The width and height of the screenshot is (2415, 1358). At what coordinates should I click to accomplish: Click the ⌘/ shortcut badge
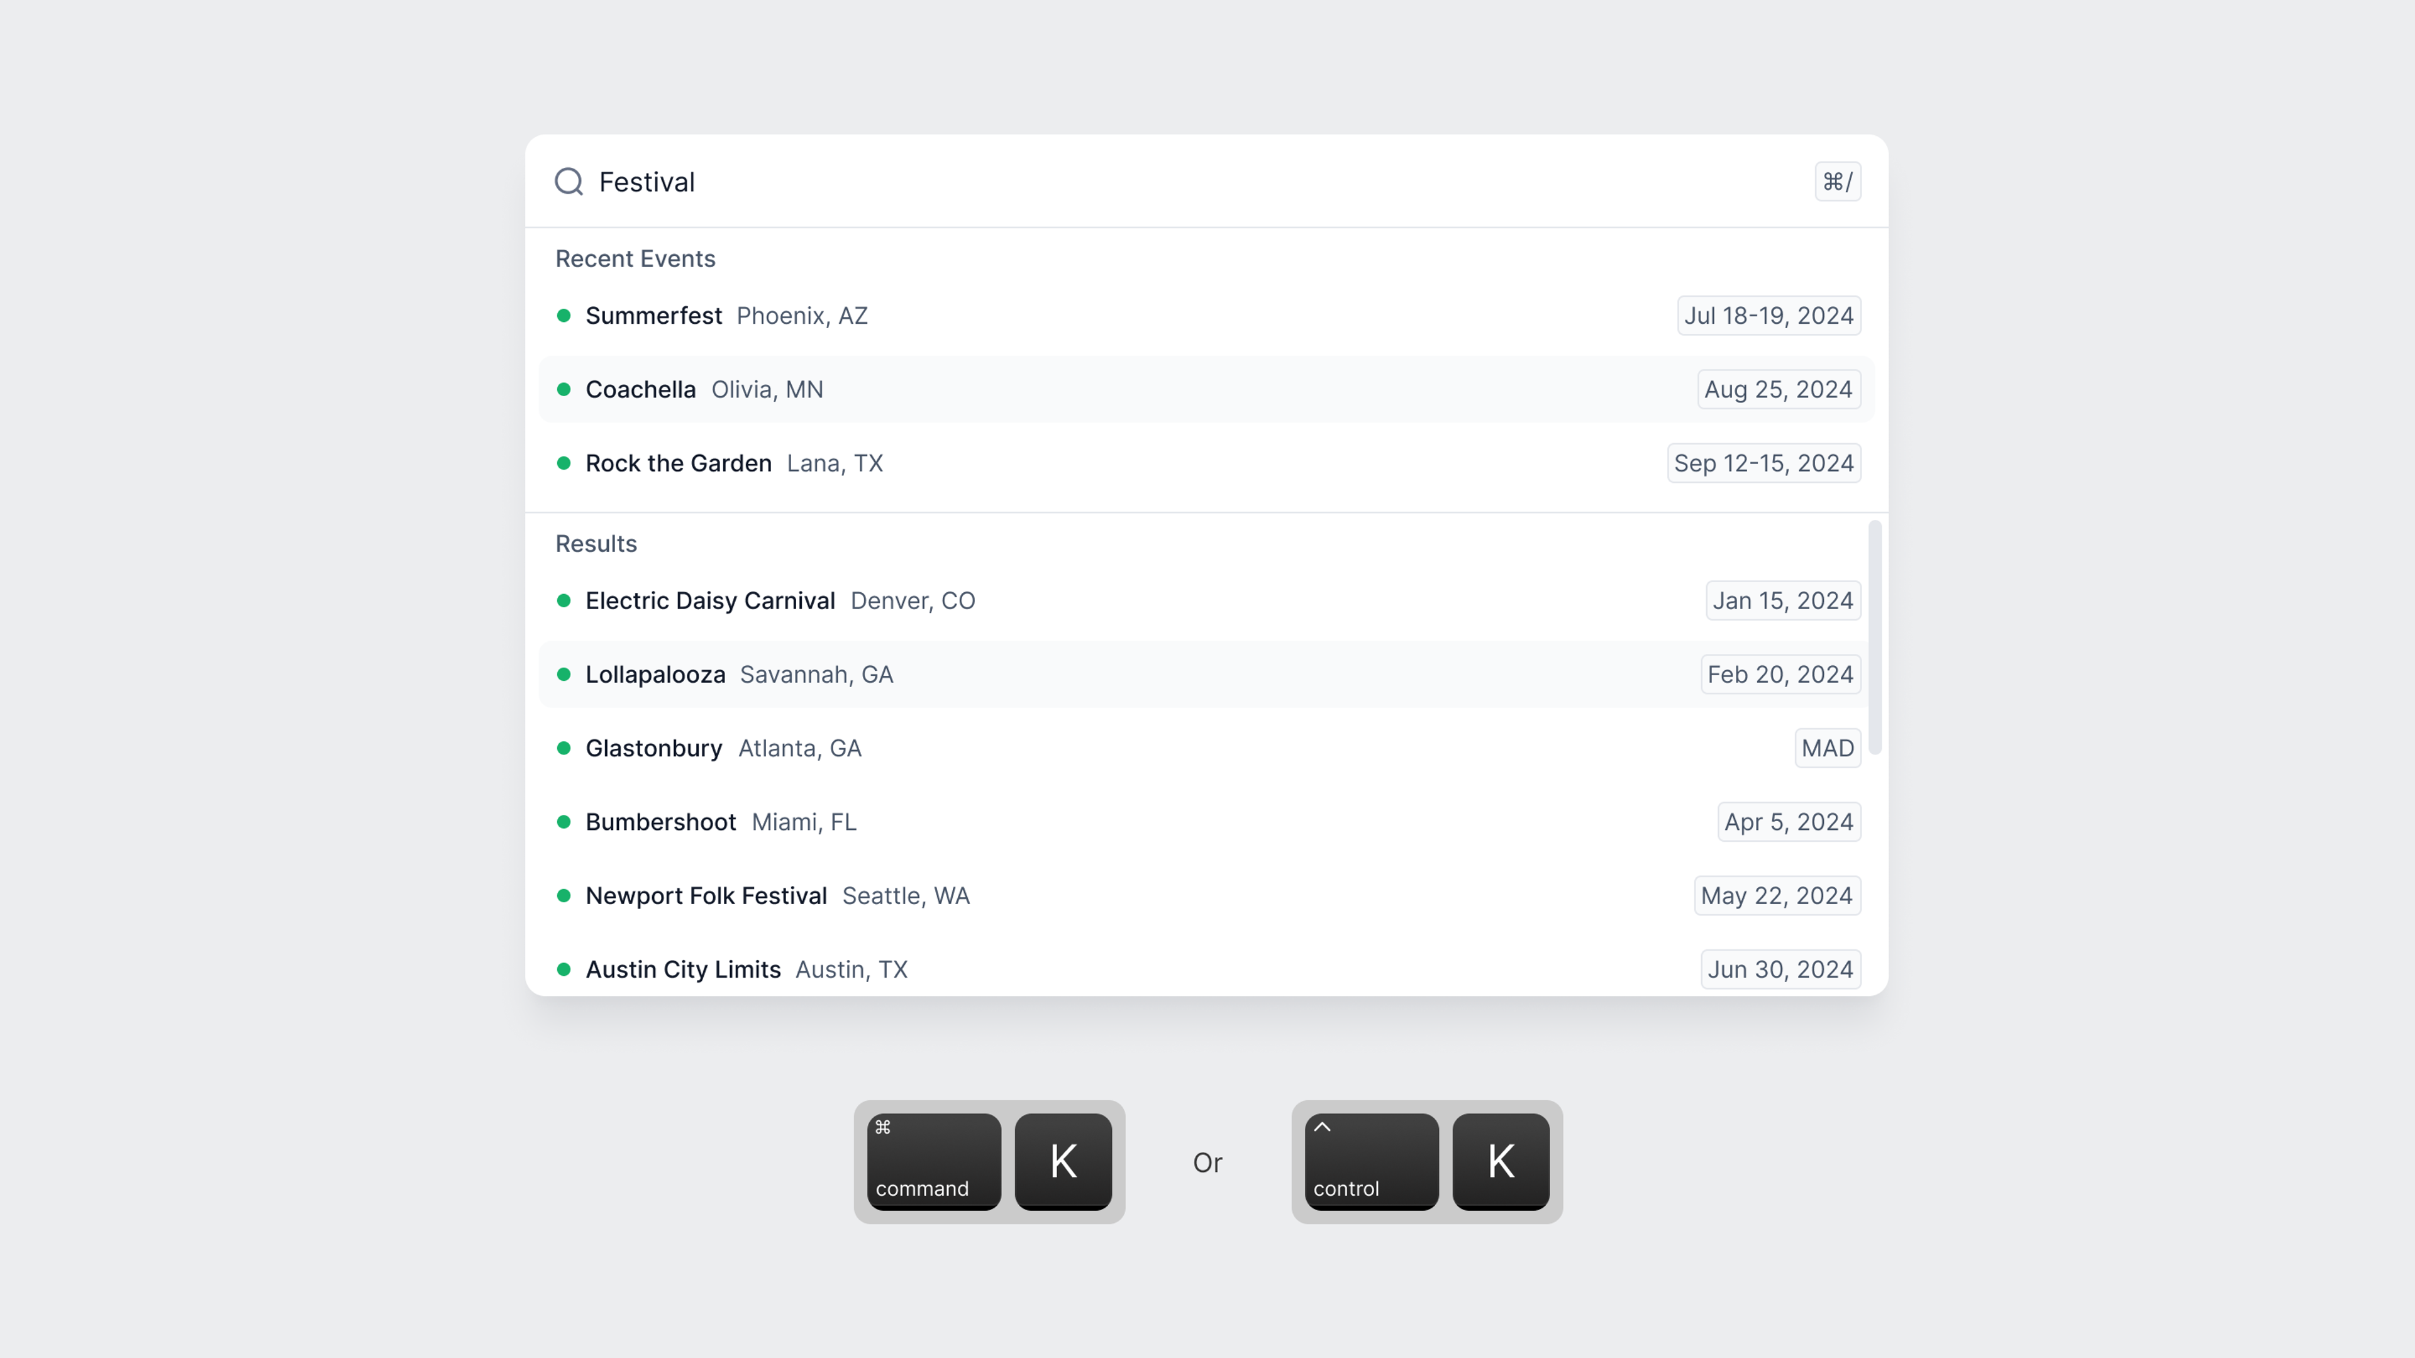coord(1838,181)
